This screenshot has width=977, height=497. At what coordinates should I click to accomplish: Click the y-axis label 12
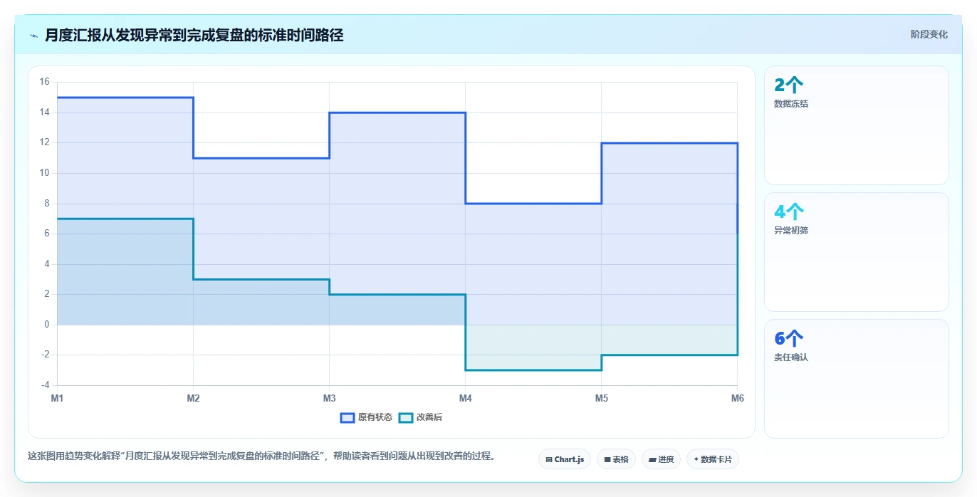click(x=44, y=142)
